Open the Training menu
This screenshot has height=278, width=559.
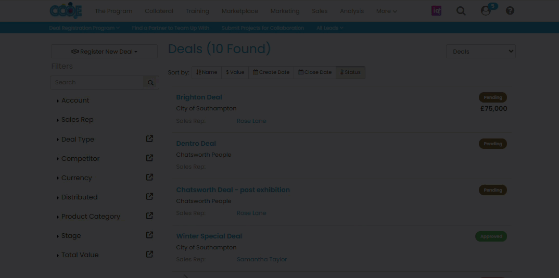pyautogui.click(x=197, y=11)
